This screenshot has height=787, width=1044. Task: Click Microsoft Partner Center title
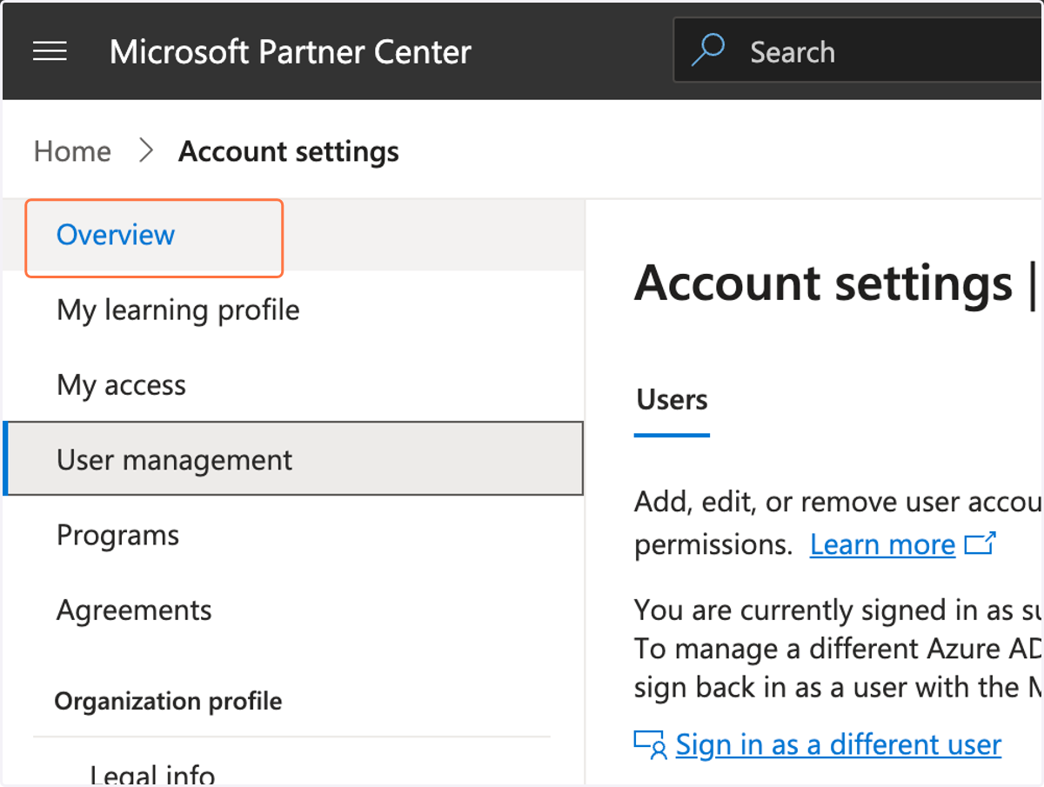point(290,52)
